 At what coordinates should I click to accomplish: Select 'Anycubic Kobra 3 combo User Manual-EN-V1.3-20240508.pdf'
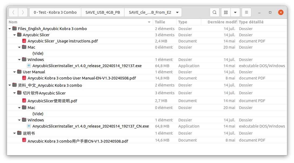pyautogui.click(x=82, y=78)
